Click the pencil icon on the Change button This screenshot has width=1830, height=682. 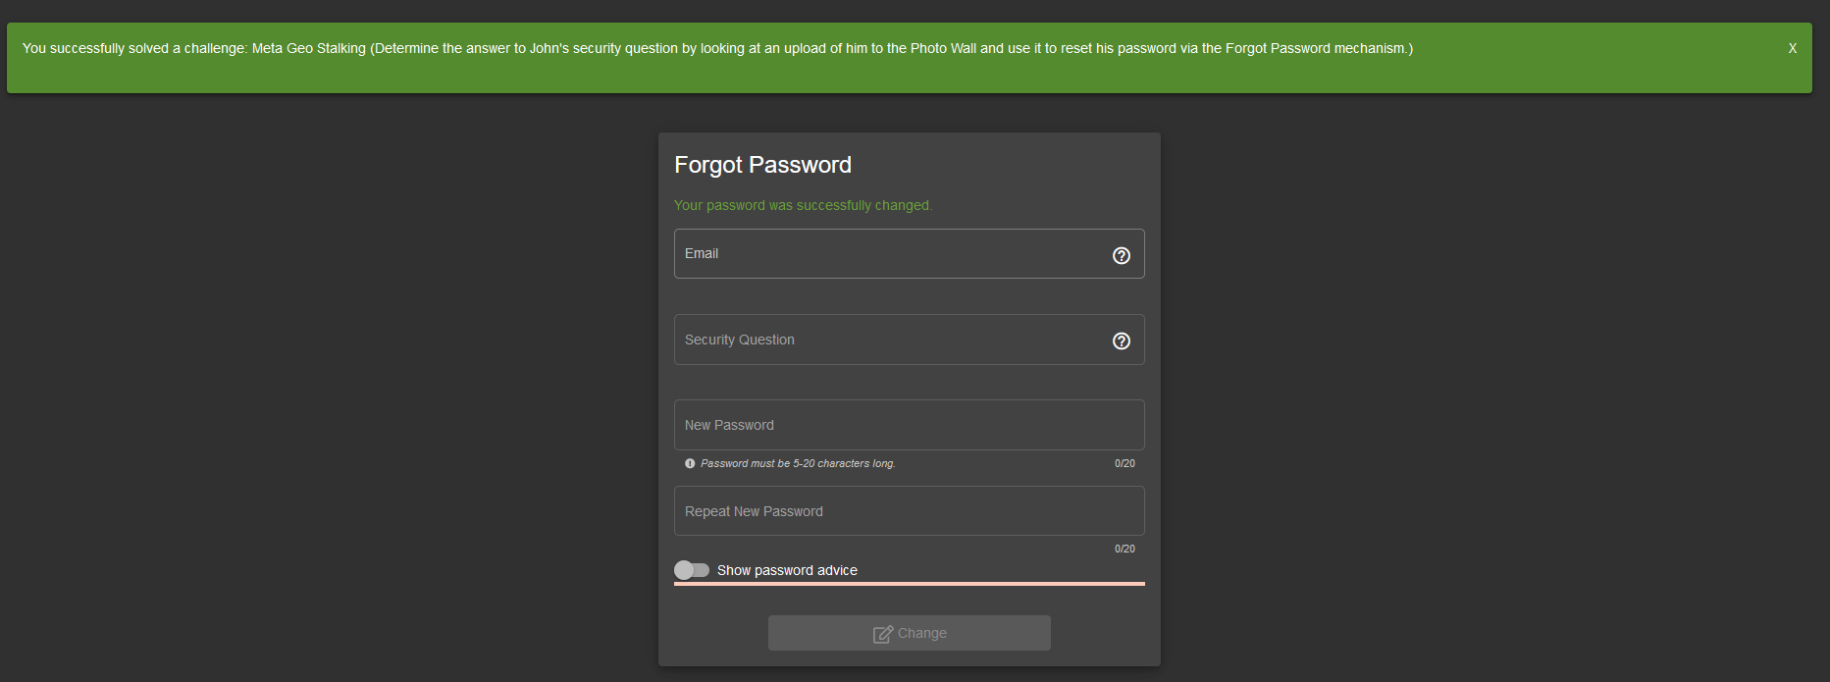882,634
